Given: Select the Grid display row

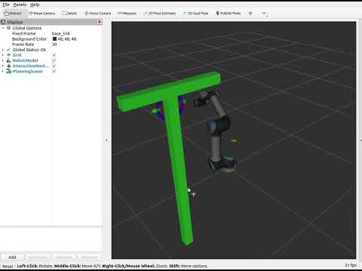Looking at the screenshot, I should pyautogui.click(x=51, y=55).
